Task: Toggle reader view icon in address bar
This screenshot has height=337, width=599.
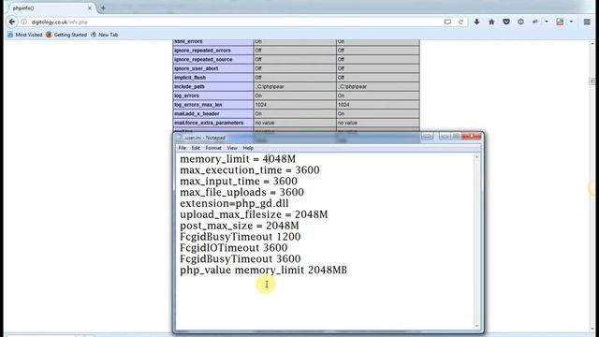Action: (447, 22)
